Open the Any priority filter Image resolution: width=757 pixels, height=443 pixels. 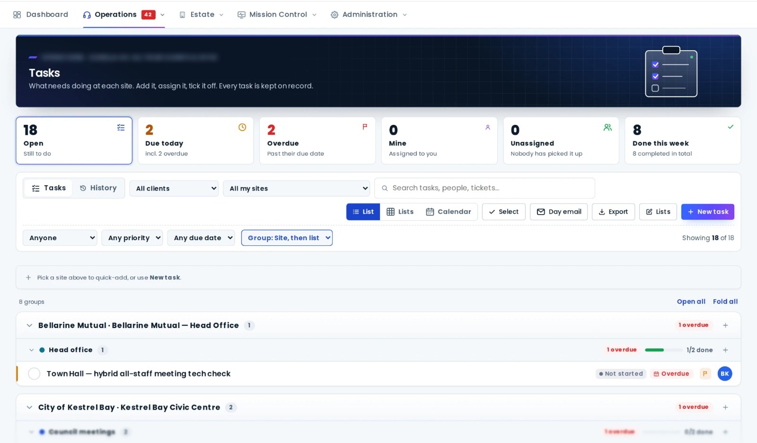(132, 238)
